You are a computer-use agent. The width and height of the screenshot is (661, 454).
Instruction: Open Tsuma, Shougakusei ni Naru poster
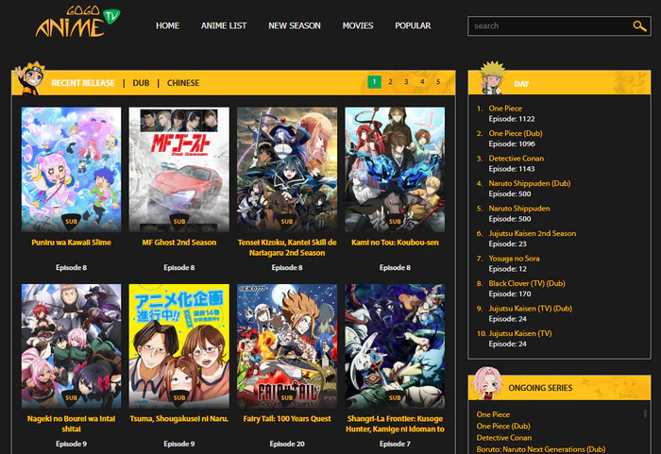tap(179, 345)
